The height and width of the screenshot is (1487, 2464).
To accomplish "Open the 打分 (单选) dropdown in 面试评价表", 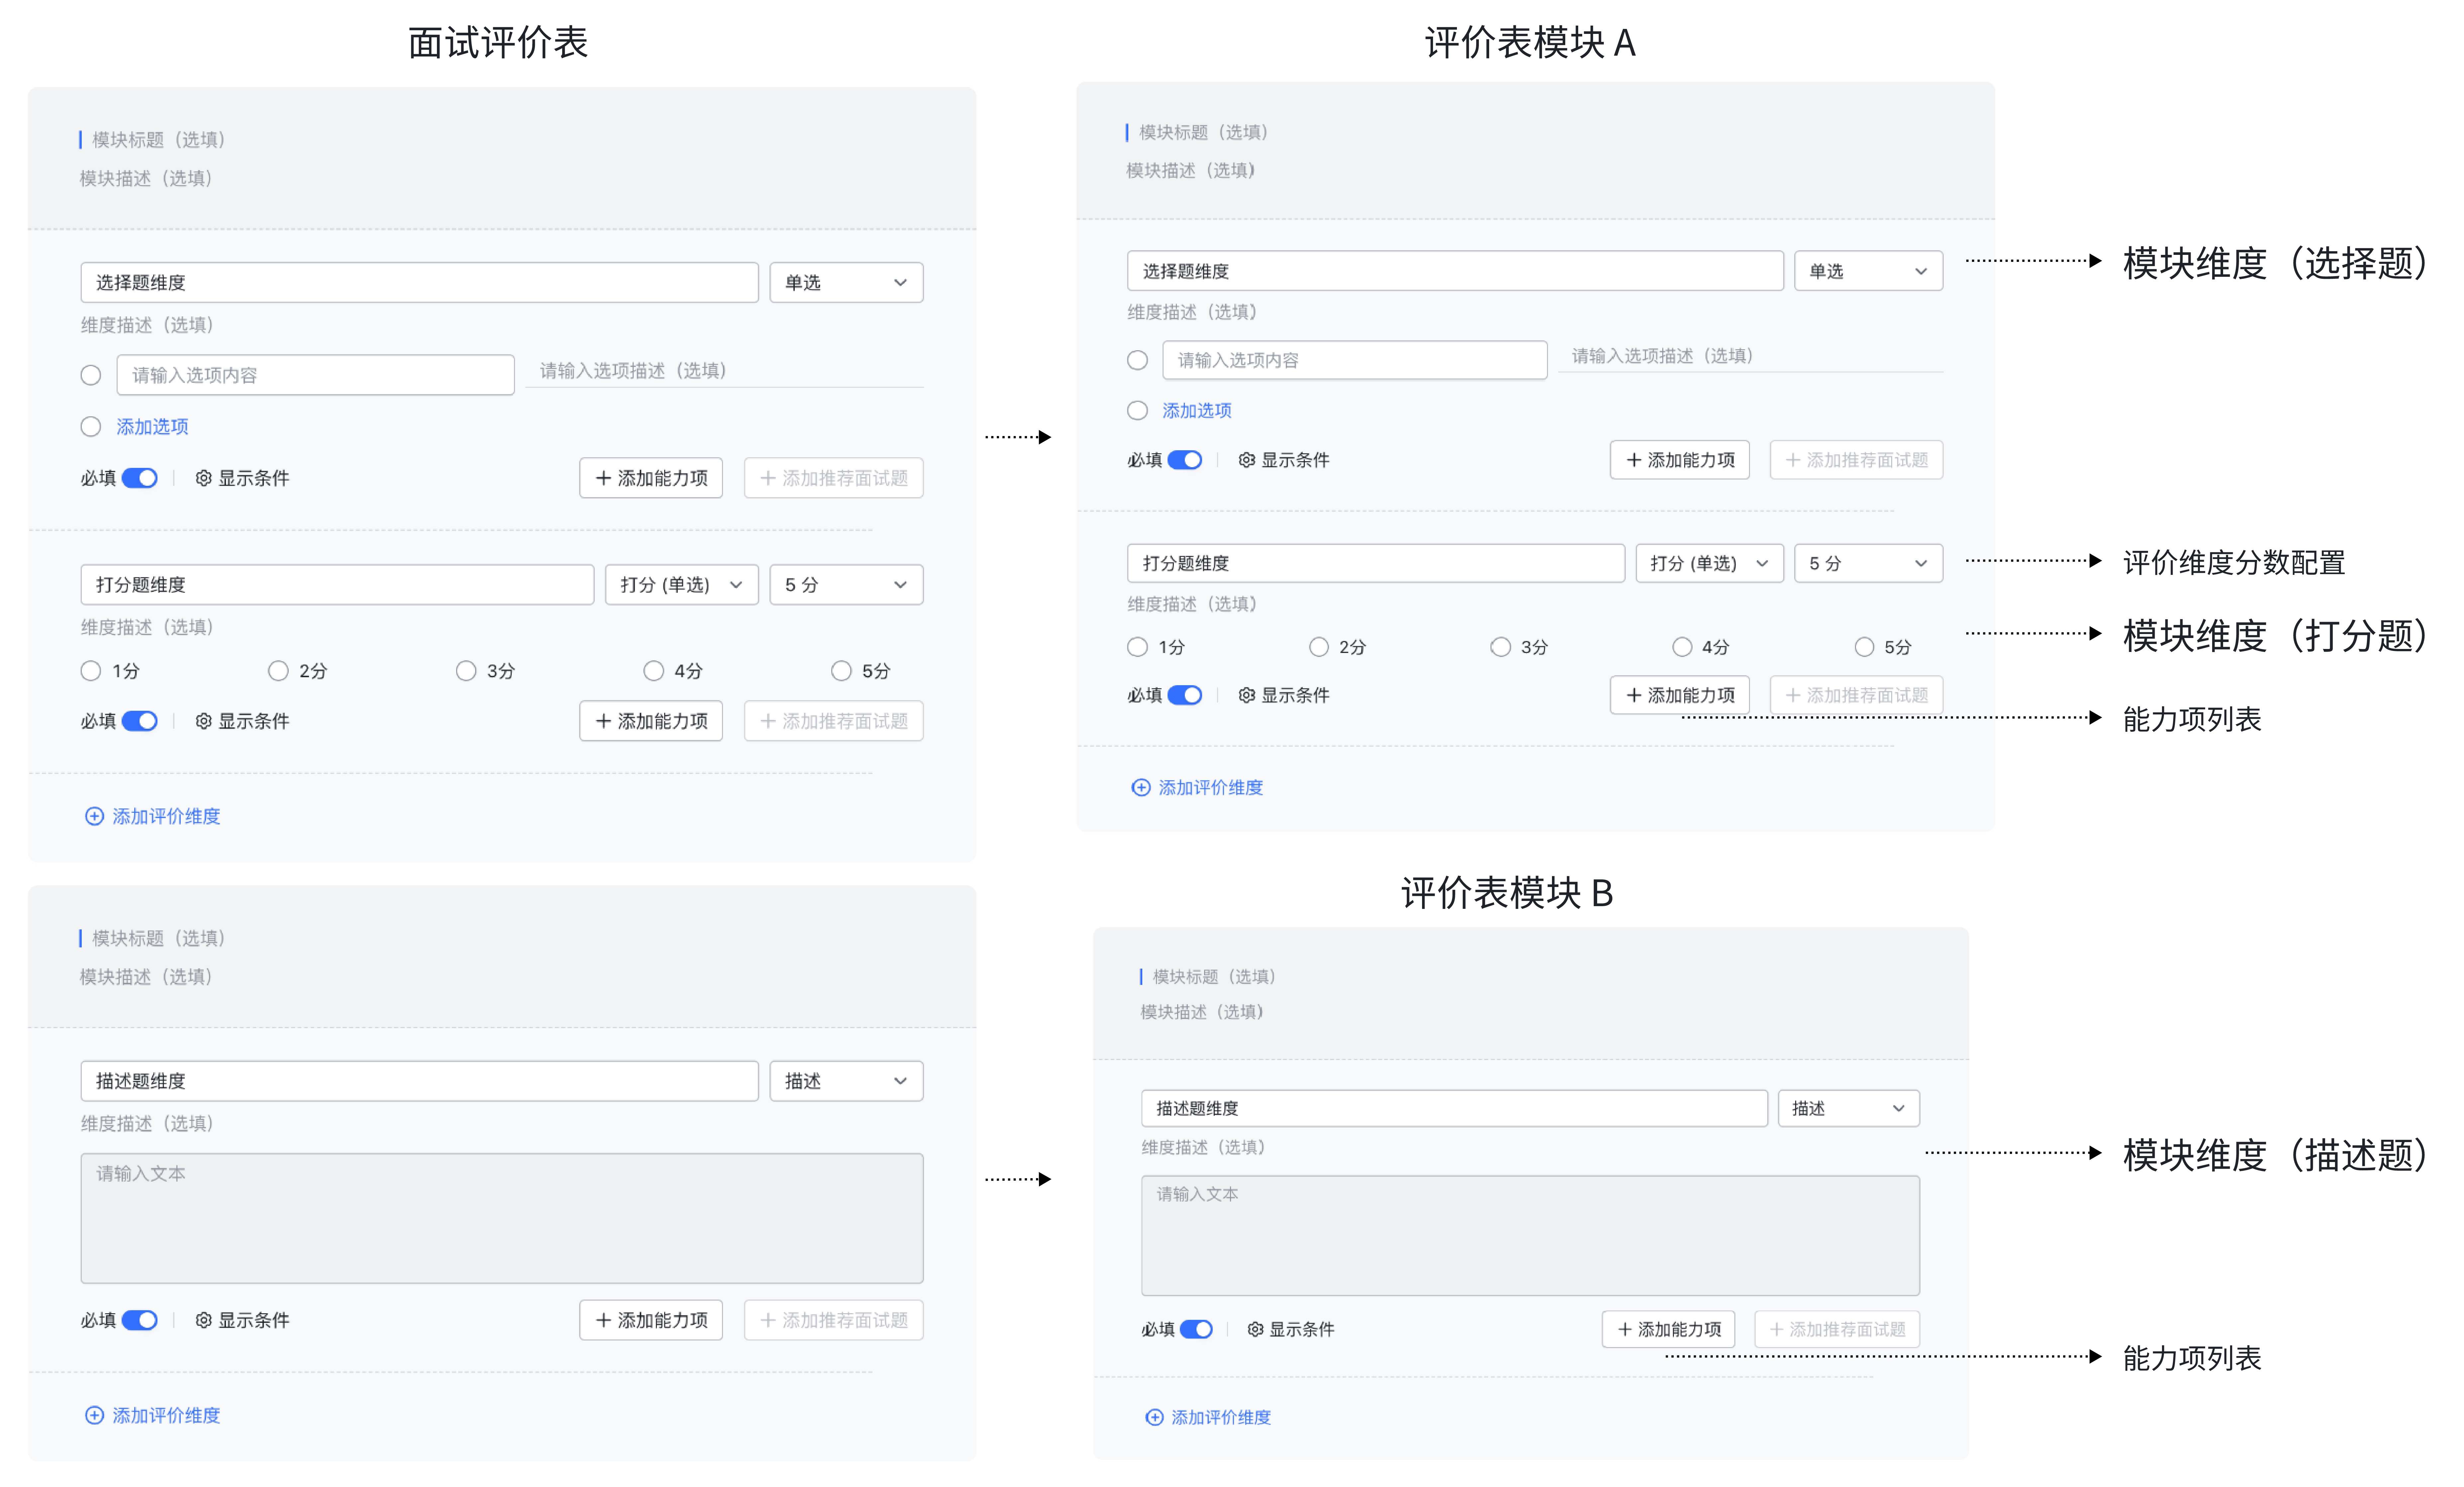I will click(x=682, y=585).
